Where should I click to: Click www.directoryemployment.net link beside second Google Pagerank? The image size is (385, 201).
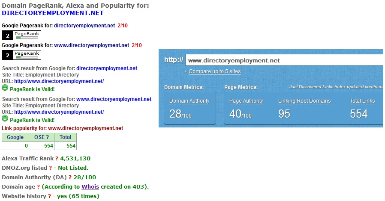(x=92, y=45)
